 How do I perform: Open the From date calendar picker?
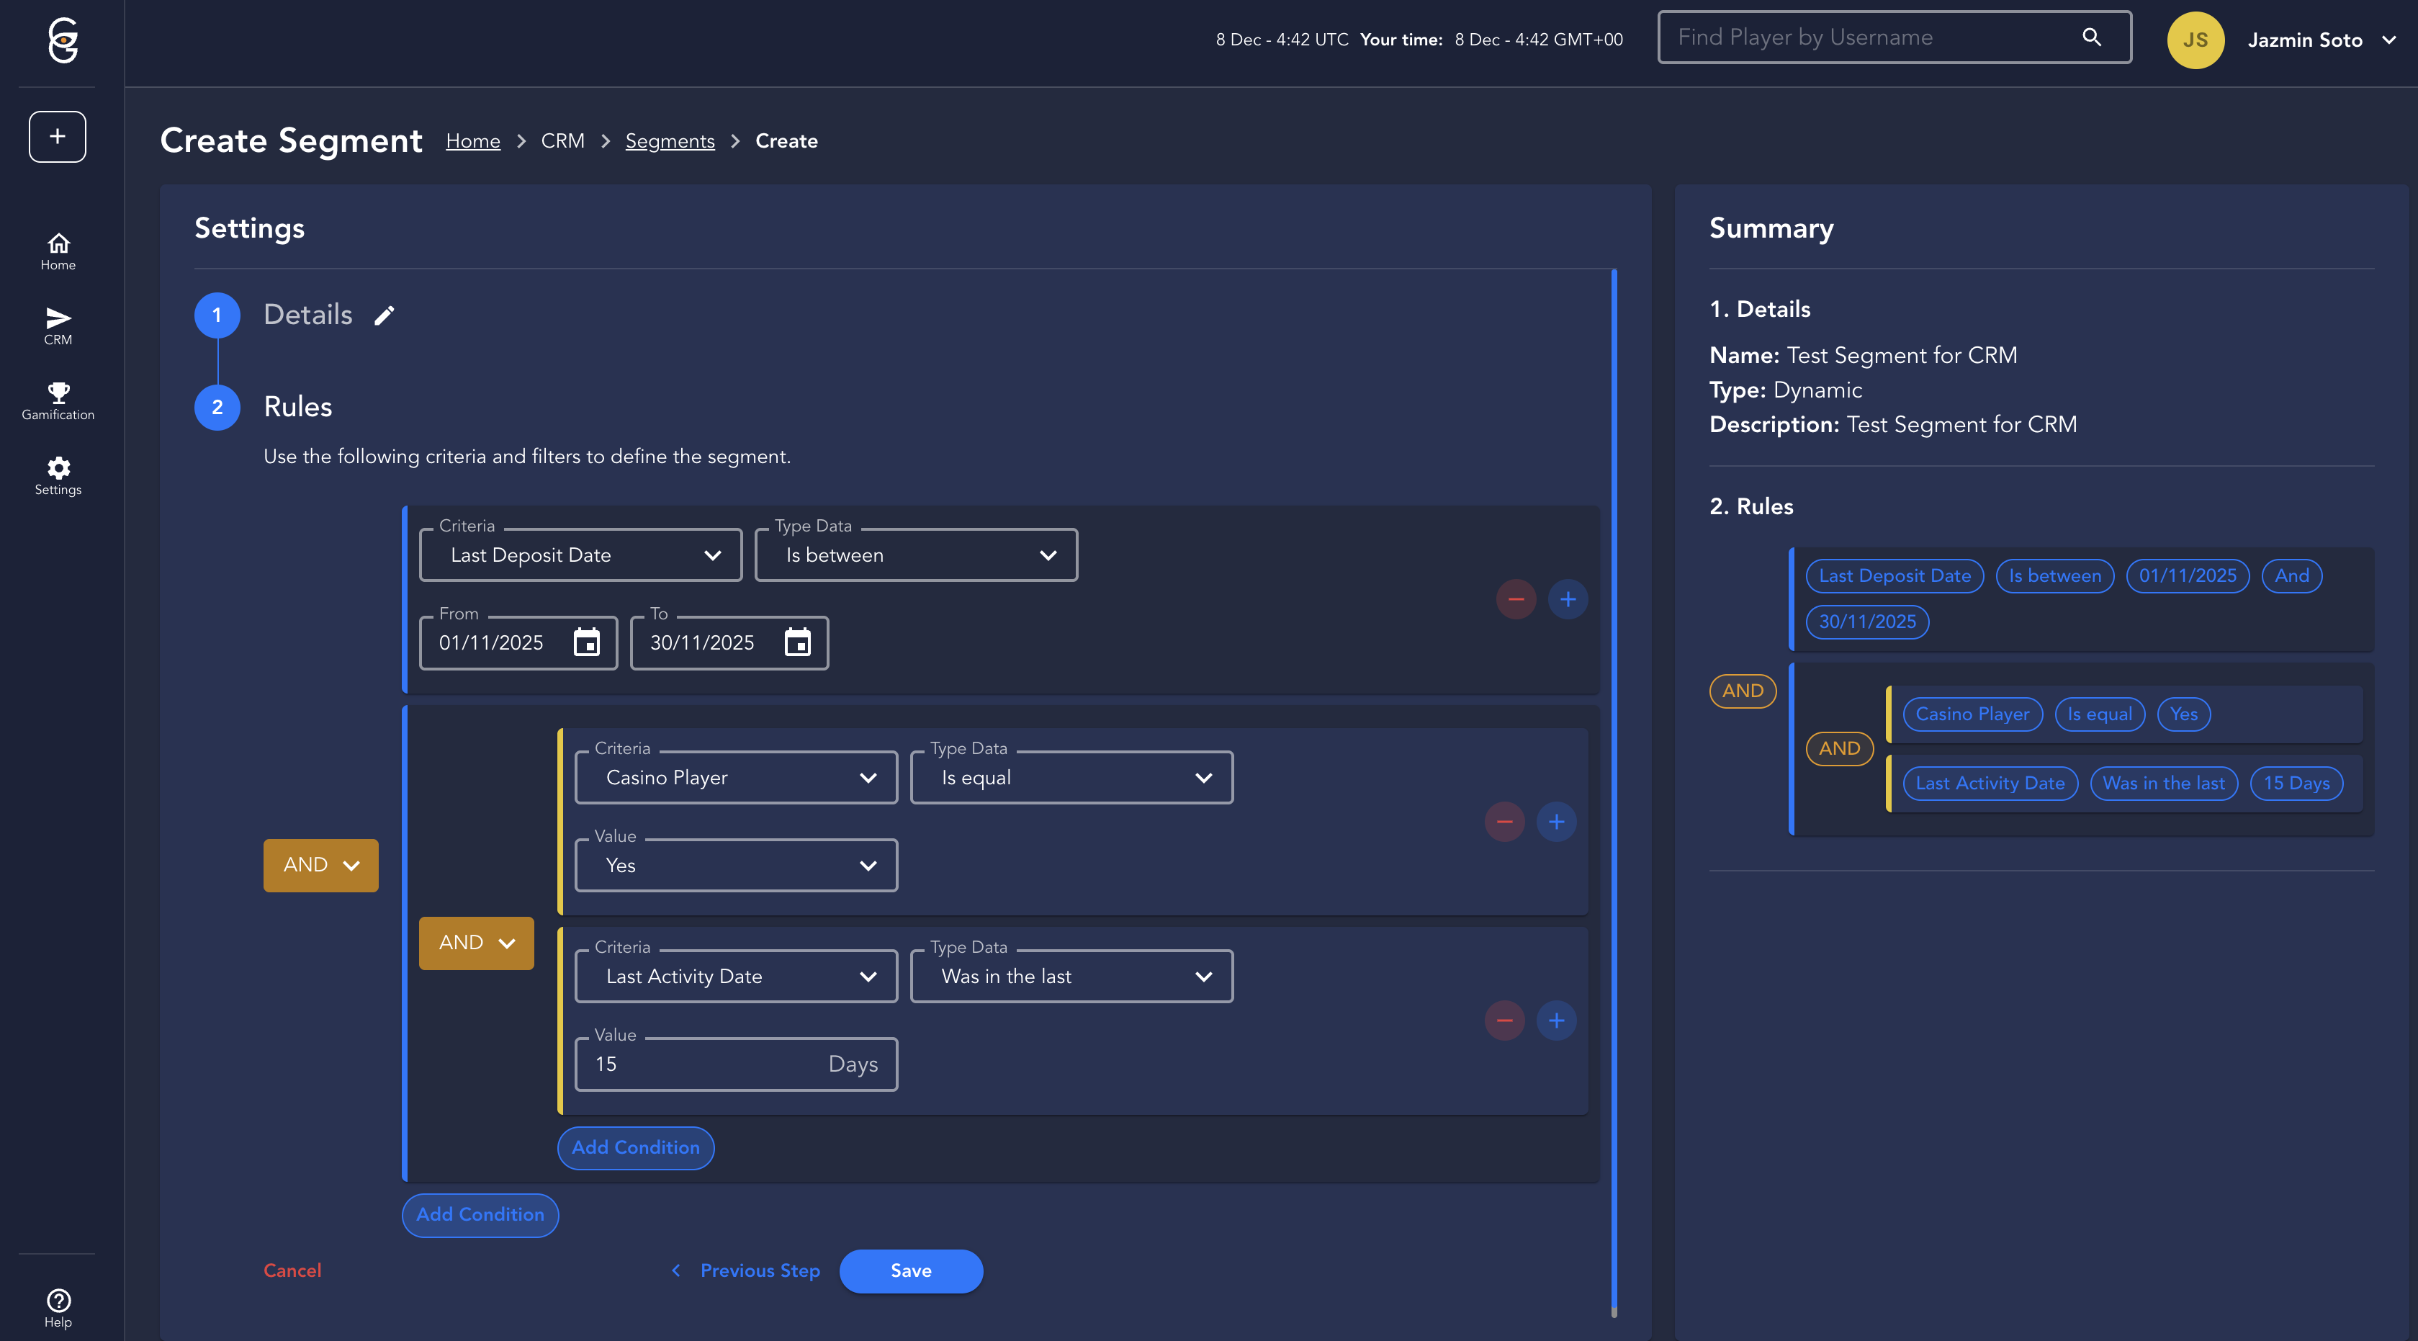coord(587,642)
